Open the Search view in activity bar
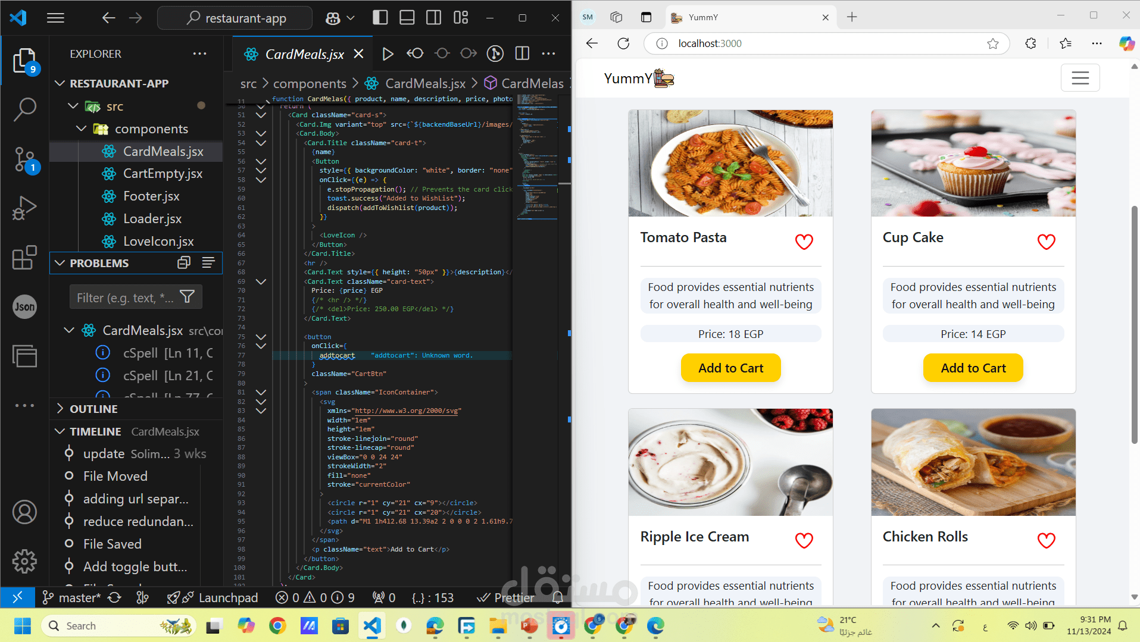 tap(24, 109)
